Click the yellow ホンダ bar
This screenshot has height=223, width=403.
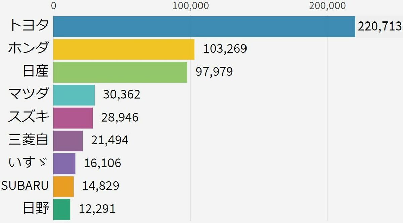pos(124,49)
